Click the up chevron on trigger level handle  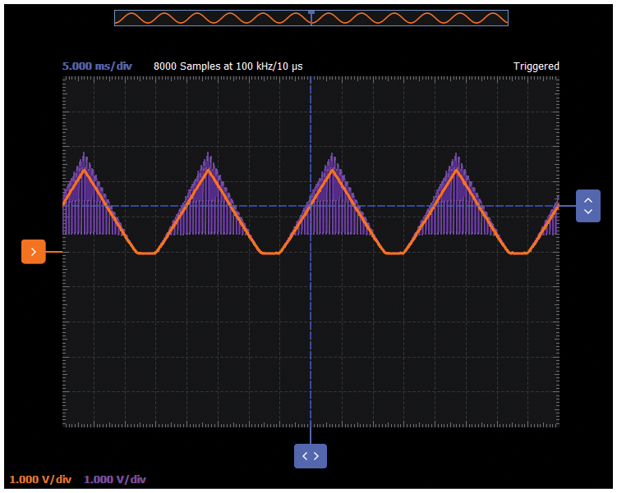[587, 199]
